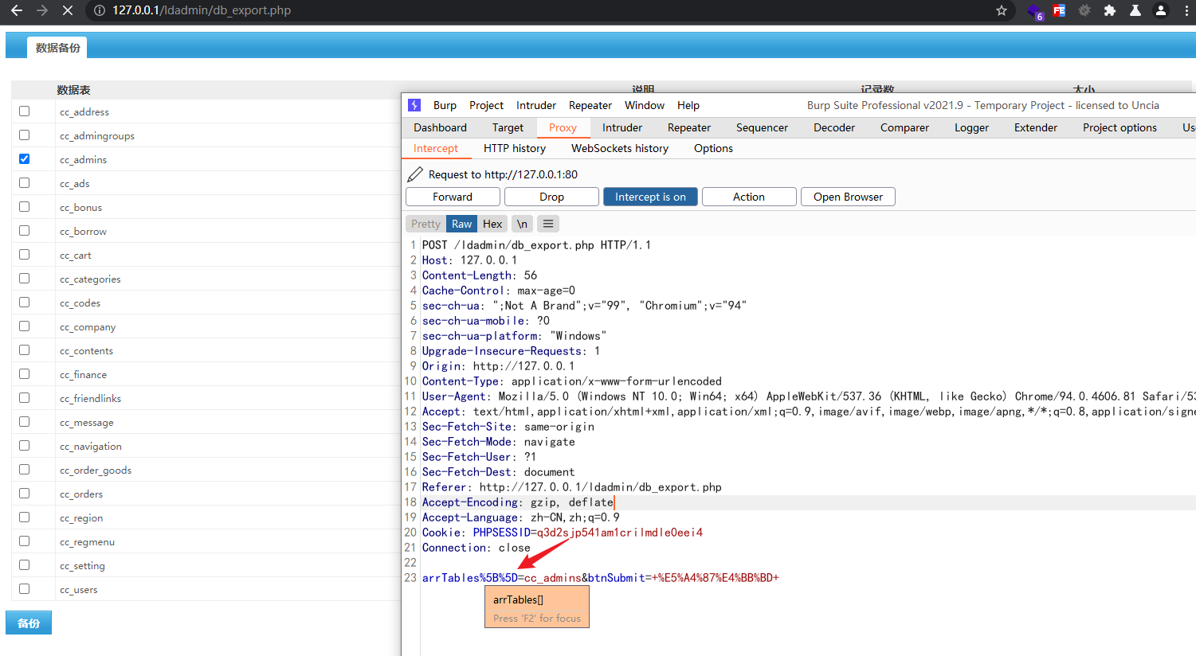This screenshot has width=1196, height=656.
Task: Drop the intercepted request
Action: pyautogui.click(x=551, y=197)
